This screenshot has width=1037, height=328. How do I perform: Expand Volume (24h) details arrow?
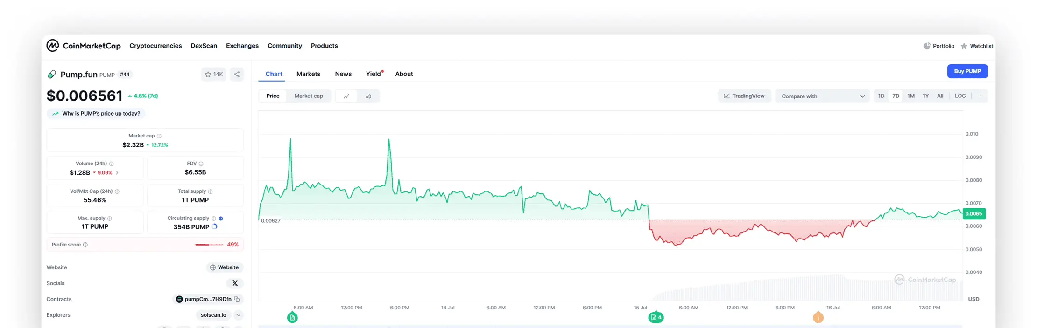(117, 173)
